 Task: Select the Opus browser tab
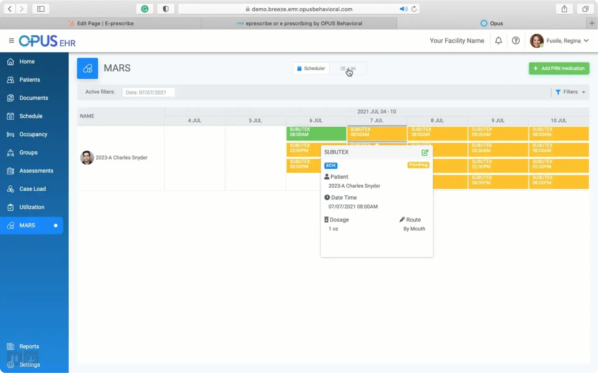point(492,23)
